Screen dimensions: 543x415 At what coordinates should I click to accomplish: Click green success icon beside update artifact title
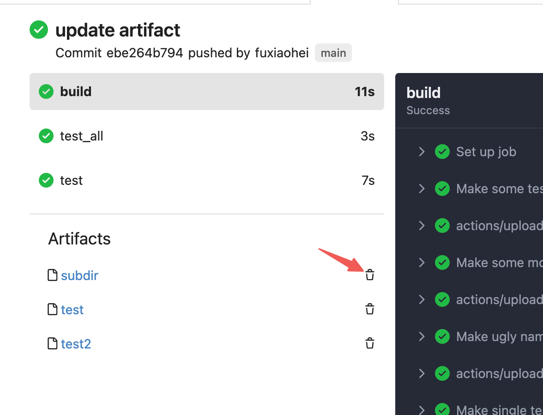(x=39, y=30)
